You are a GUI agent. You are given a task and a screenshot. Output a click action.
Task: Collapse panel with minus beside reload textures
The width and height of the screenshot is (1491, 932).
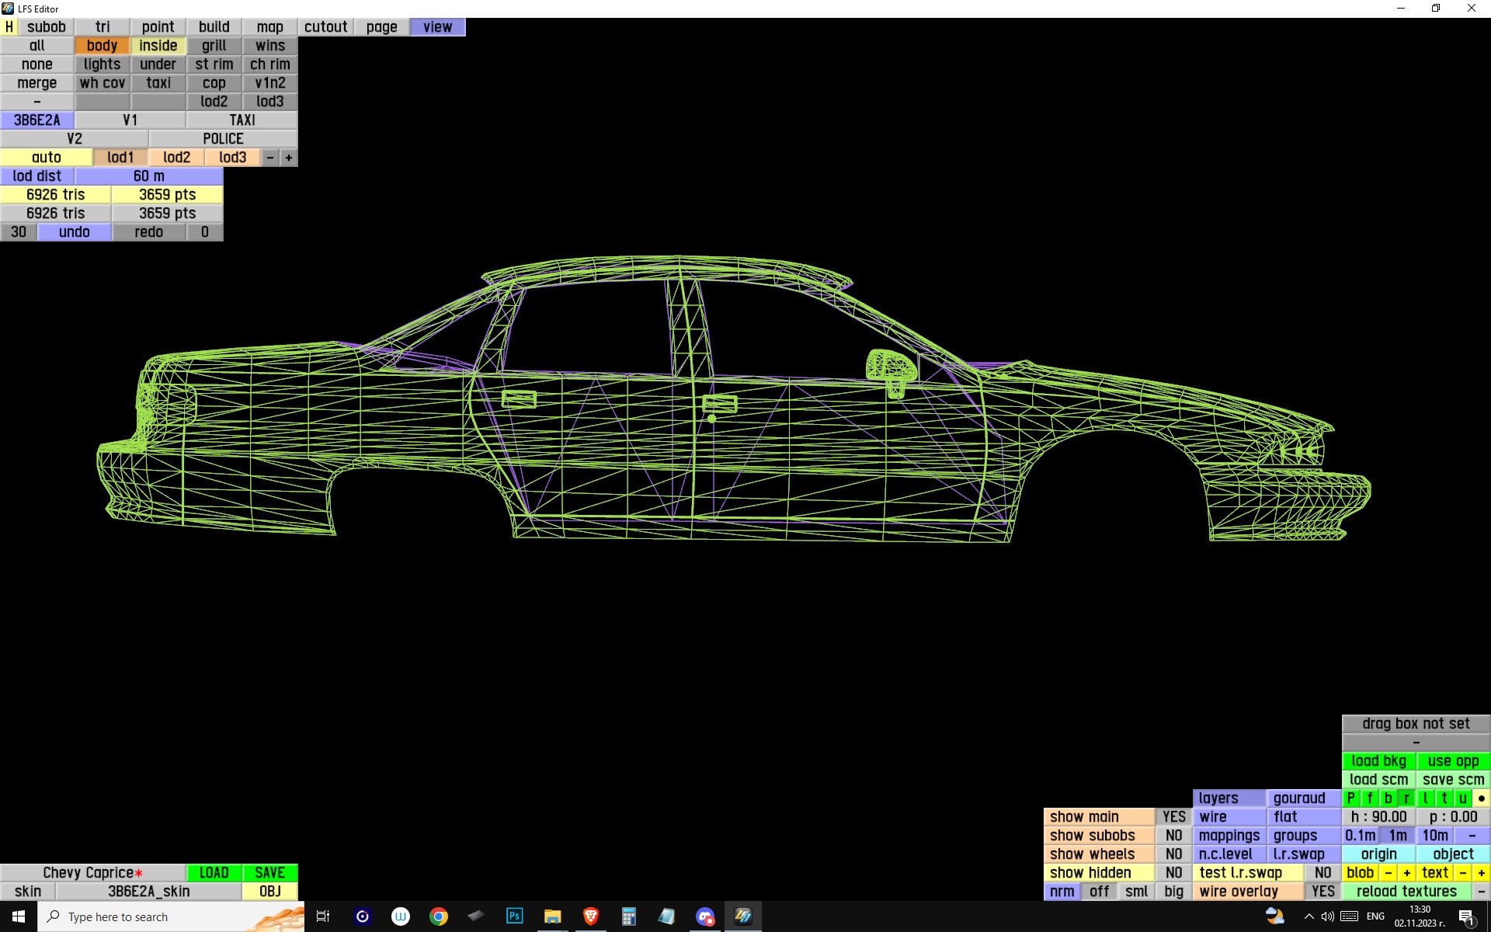[x=1481, y=892]
